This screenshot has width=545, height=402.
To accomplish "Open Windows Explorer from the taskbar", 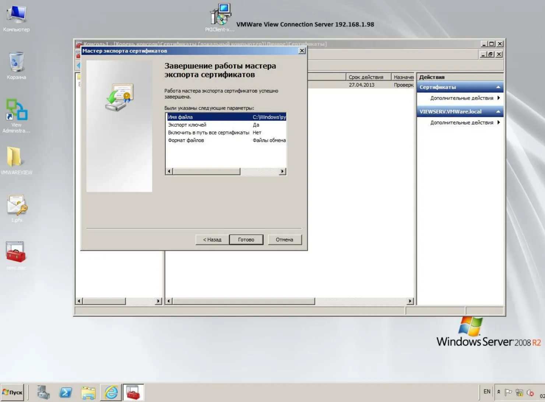I will (x=88, y=392).
